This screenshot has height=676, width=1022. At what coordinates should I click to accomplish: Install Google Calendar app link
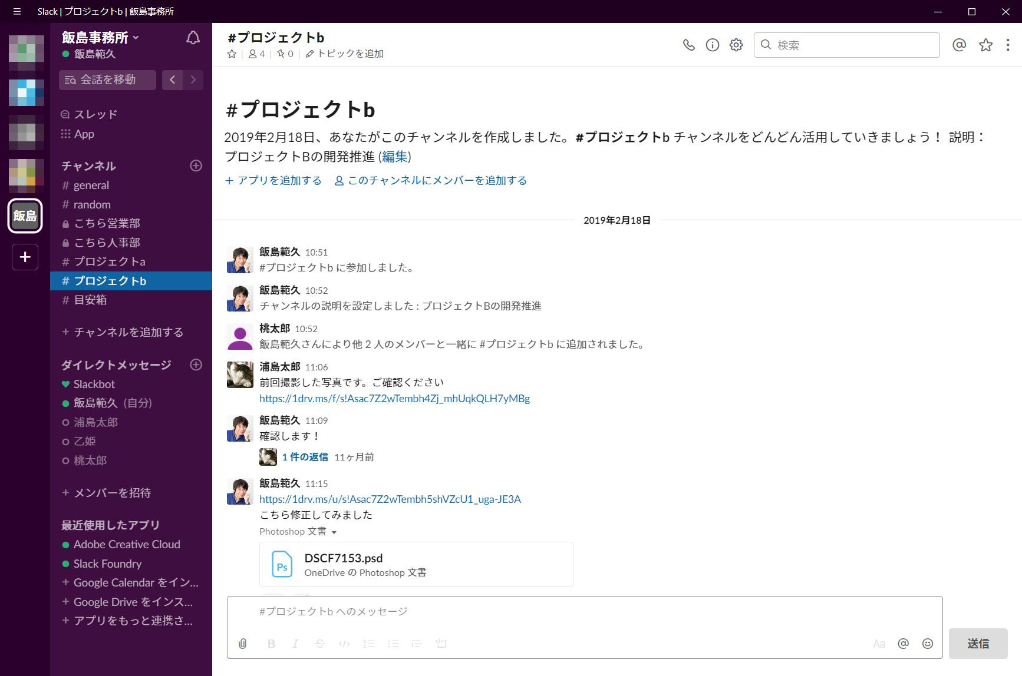131,582
